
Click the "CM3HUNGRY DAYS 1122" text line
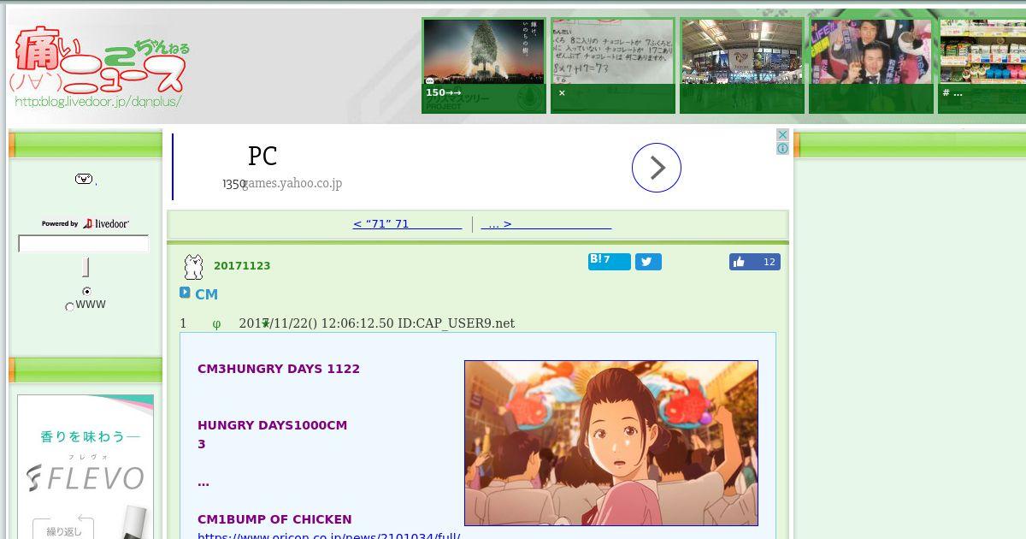click(x=279, y=369)
